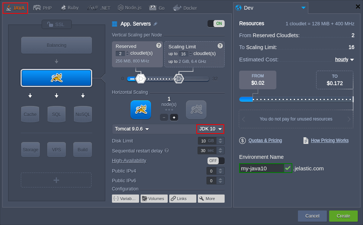This screenshot has width=363, height=225.
Task: Click the Environment Name input field
Action: 261,168
